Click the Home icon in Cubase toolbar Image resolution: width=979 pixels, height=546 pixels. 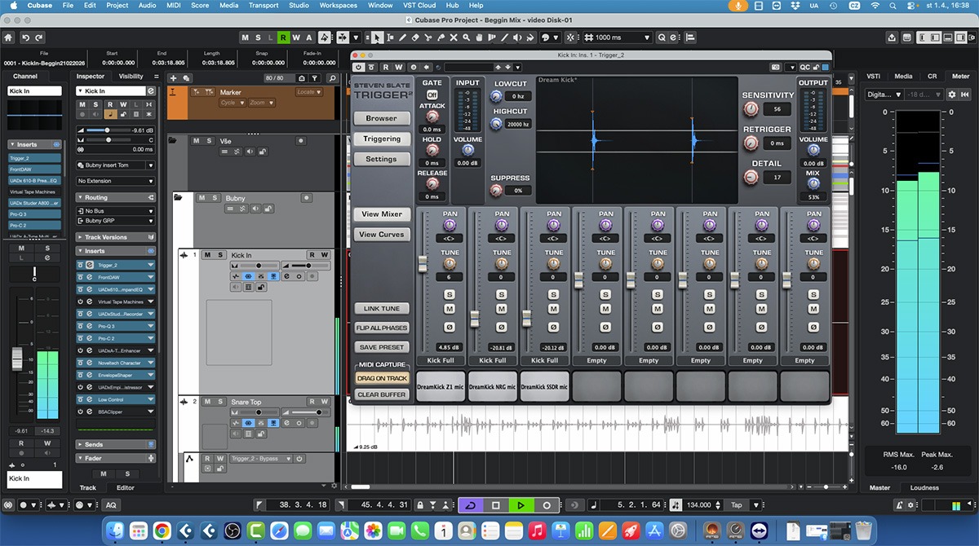(x=8, y=37)
